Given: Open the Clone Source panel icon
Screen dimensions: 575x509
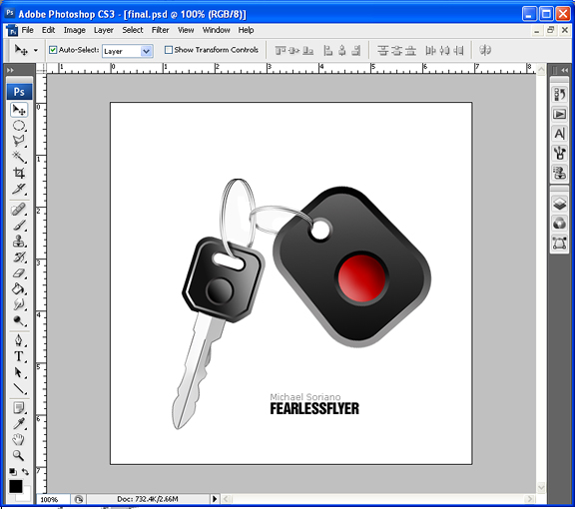Looking at the screenshot, I should coord(559,173).
